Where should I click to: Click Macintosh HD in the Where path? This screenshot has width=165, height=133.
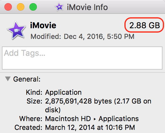pos(68,119)
